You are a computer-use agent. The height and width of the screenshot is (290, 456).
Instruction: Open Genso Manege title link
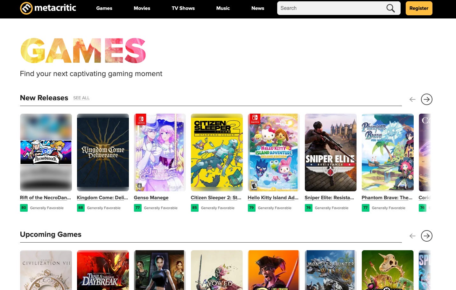151,198
